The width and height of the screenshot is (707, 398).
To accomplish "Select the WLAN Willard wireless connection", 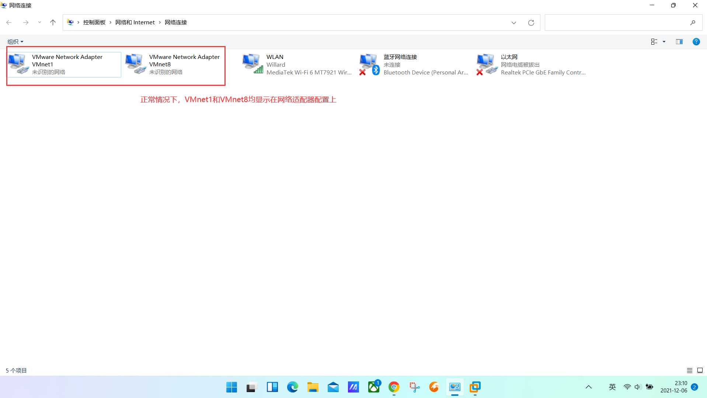I will coord(297,64).
